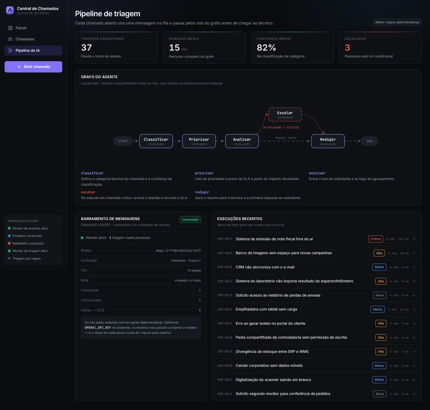Click the Pipeline de IA graph icon
The width and height of the screenshot is (430, 410).
click(x=10, y=51)
